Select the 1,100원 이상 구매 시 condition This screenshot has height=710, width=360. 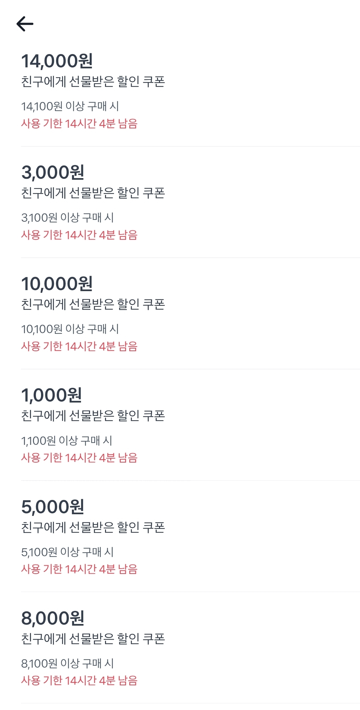[x=67, y=441]
